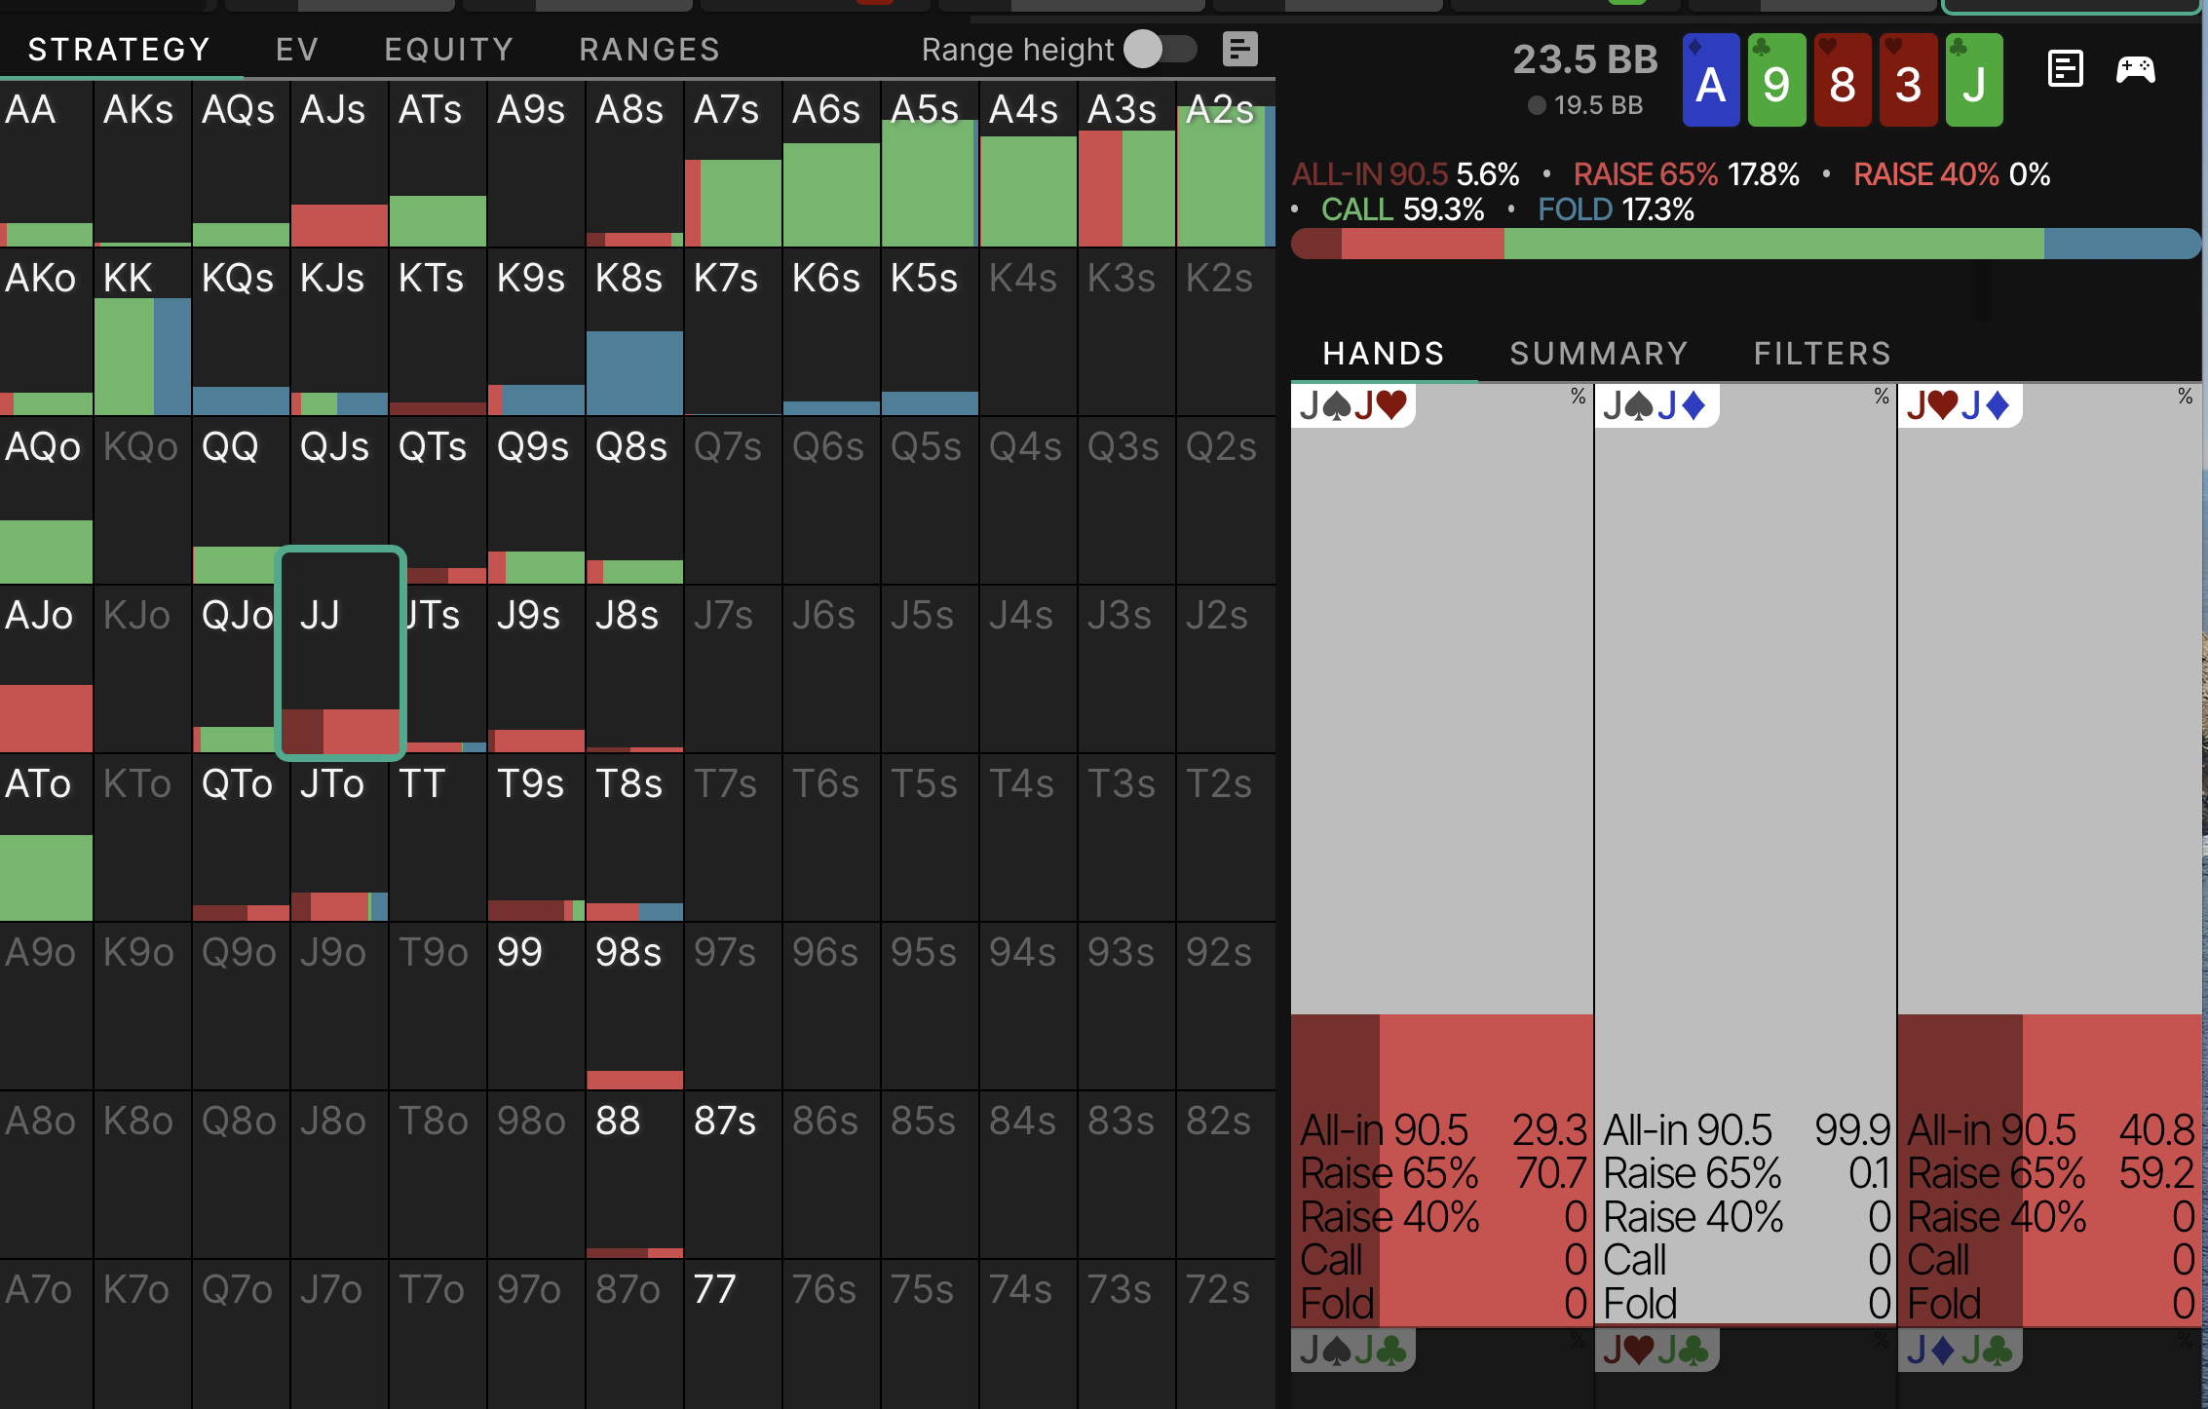Viewport: 2208px width, 1409px height.
Task: Select the A5s hand cell
Action: click(929, 164)
